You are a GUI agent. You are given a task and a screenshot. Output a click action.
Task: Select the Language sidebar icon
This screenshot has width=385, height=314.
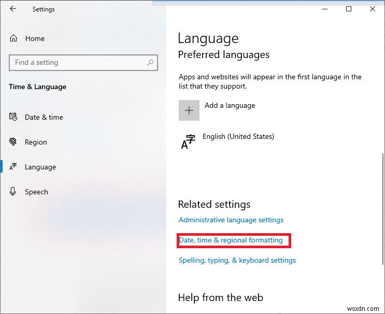pyautogui.click(x=13, y=167)
